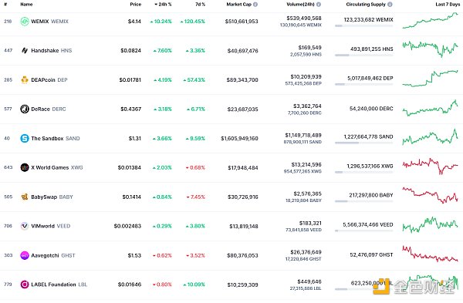Open DEAPcoin 7-day sparkline chart
The image size is (463, 303).
click(x=431, y=79)
